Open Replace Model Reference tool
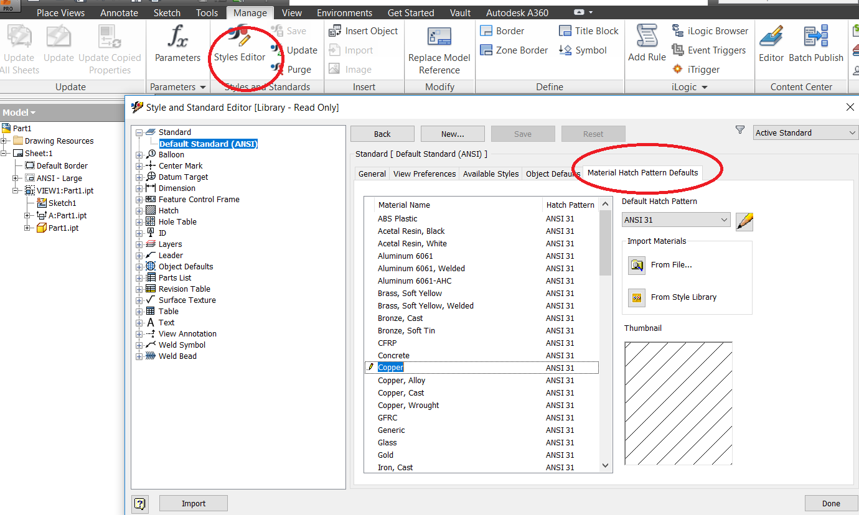 click(x=439, y=50)
